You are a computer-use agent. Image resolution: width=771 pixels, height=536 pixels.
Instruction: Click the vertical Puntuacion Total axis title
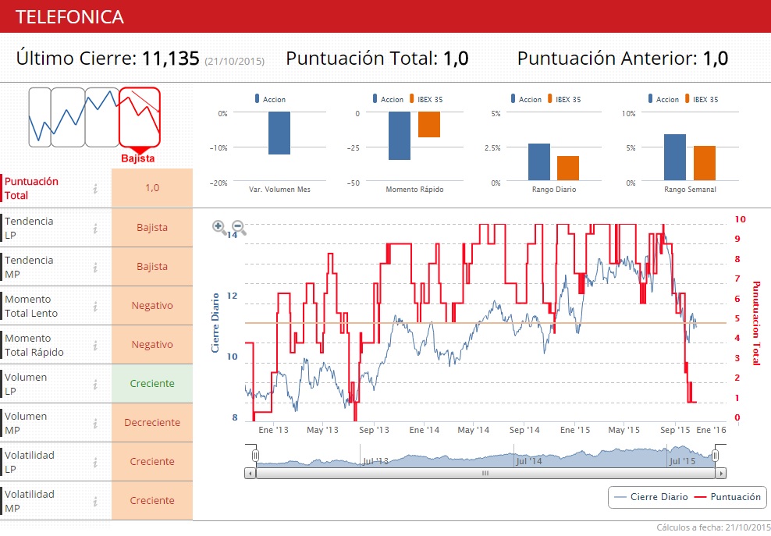756,323
